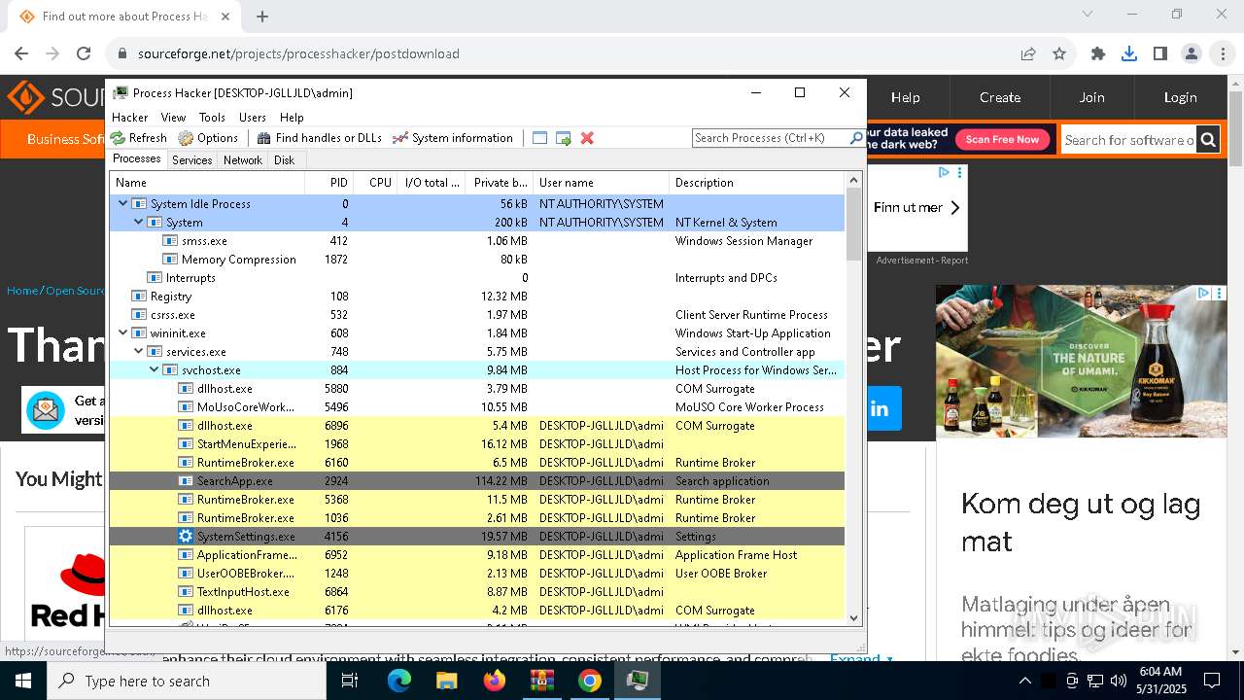1244x700 pixels.
Task: Click the Refresh toolbar icon in Process Hacker
Action: click(x=118, y=138)
